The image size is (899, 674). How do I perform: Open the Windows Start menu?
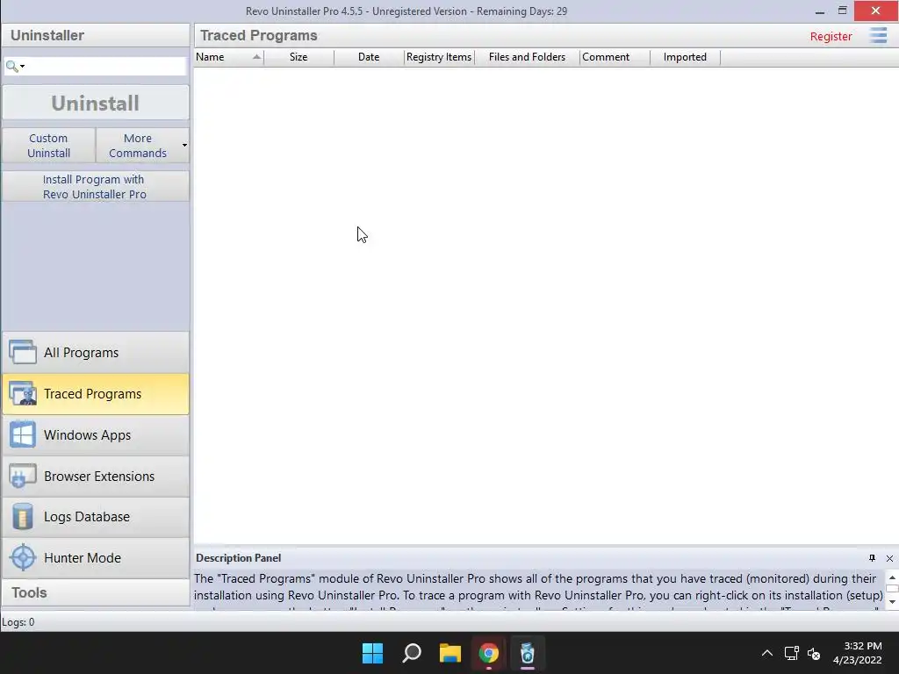pos(372,653)
